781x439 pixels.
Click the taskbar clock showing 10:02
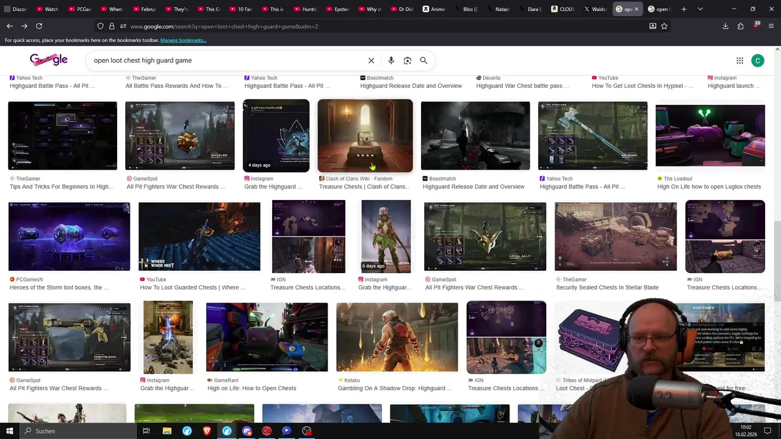(x=746, y=430)
